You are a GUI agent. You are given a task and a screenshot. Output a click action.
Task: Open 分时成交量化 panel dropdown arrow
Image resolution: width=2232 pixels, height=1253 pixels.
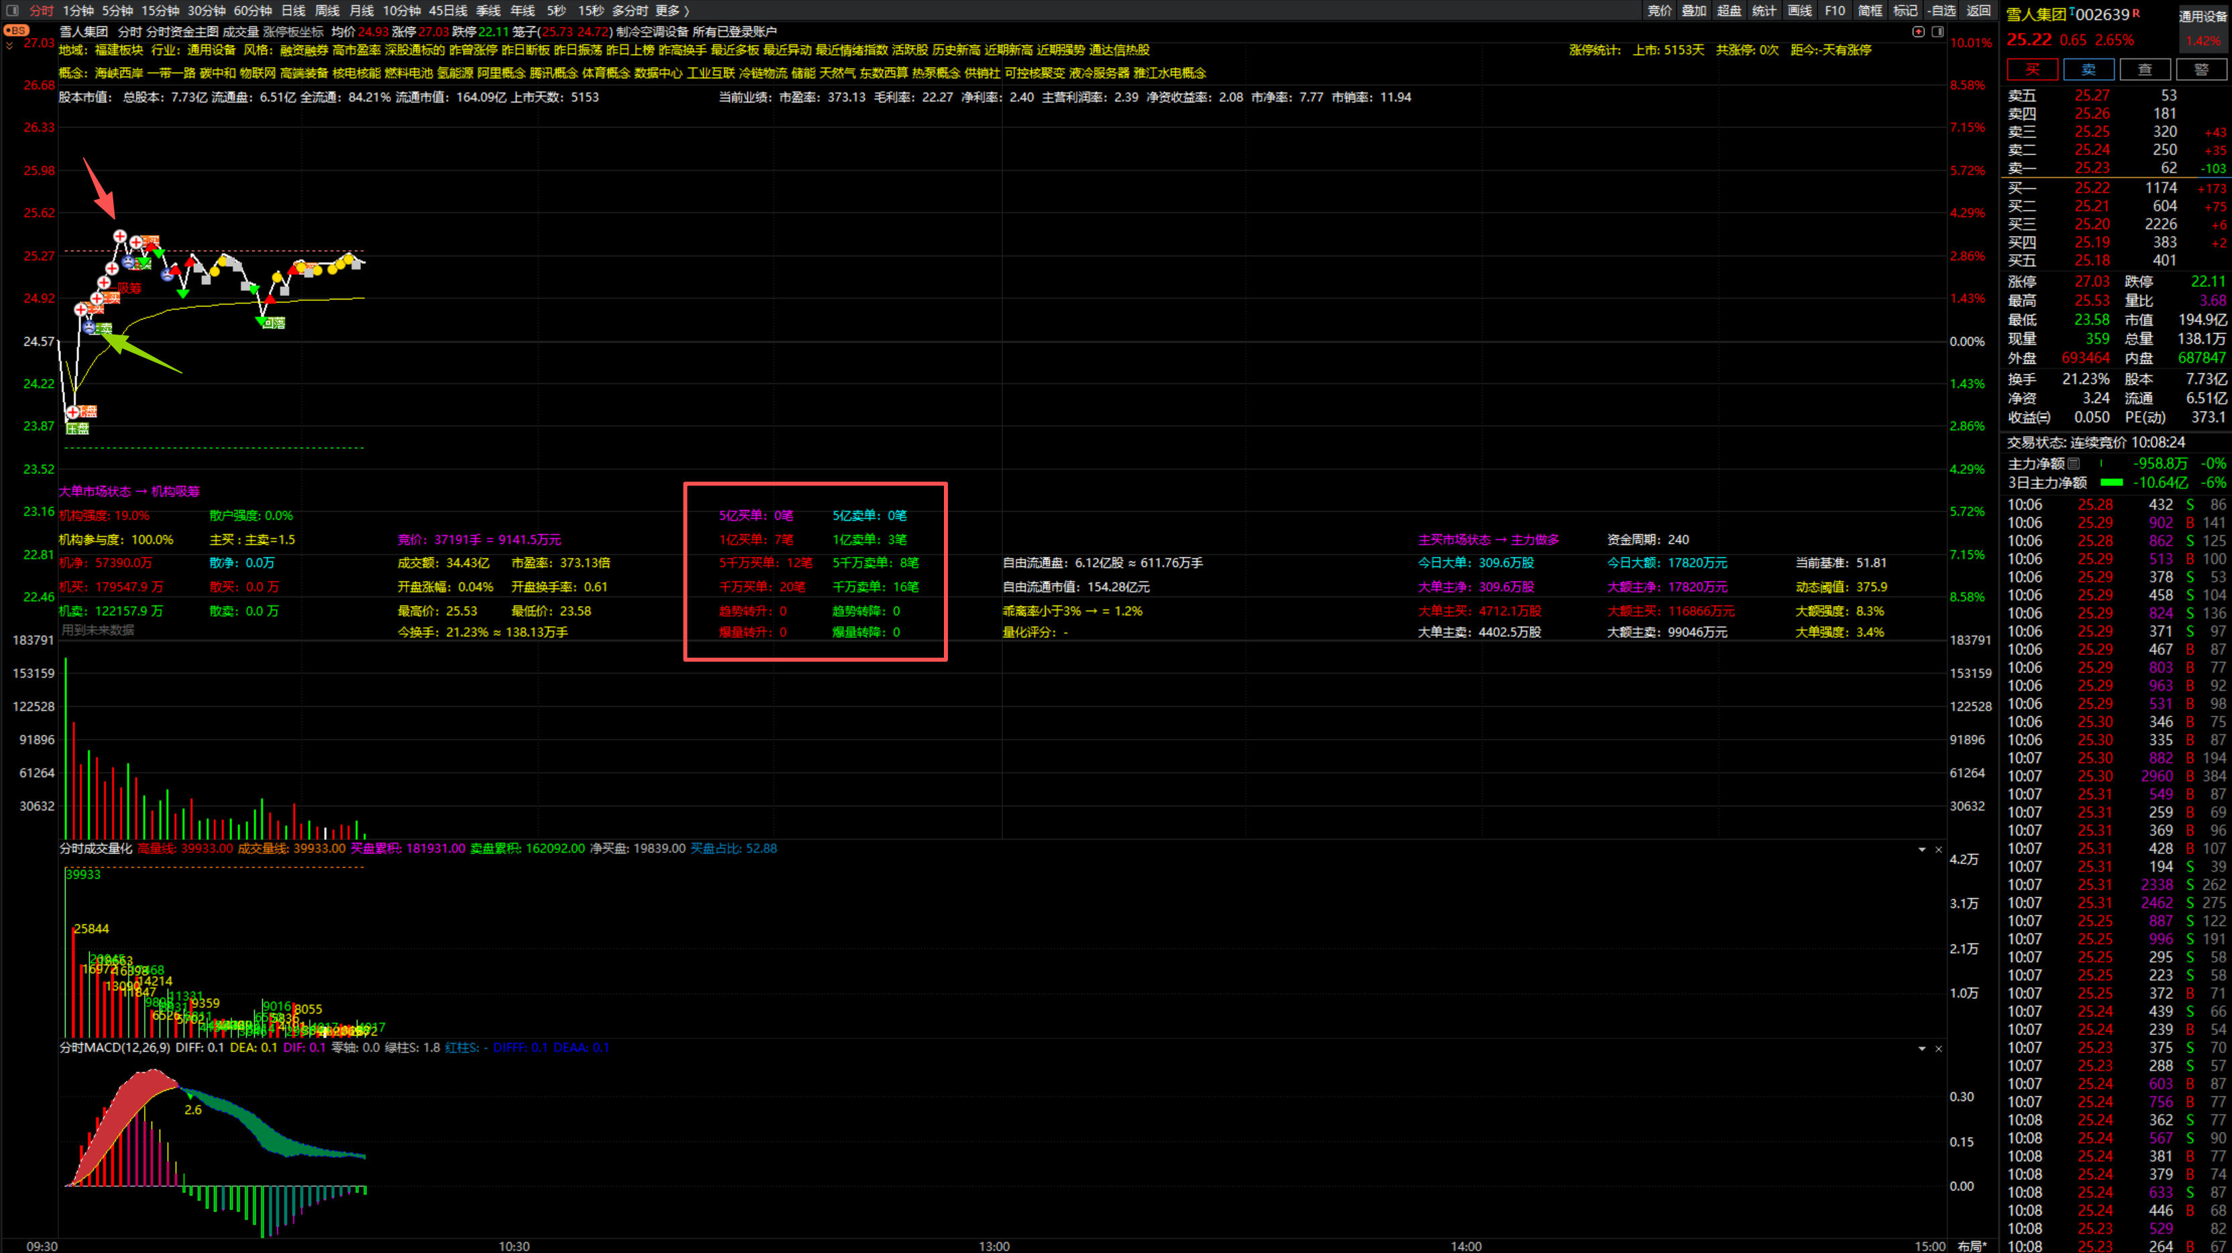1922,849
